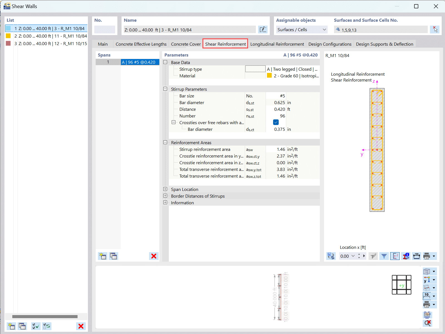Viewport: 445px width, 334px height.
Task: Collapse the Crossties over free rebars subgroup
Action: coord(174,122)
